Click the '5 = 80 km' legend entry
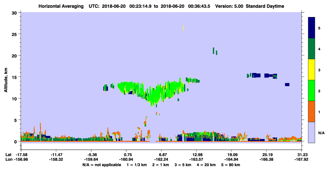The height and width of the screenshot is (172, 335). pyautogui.click(x=231, y=165)
